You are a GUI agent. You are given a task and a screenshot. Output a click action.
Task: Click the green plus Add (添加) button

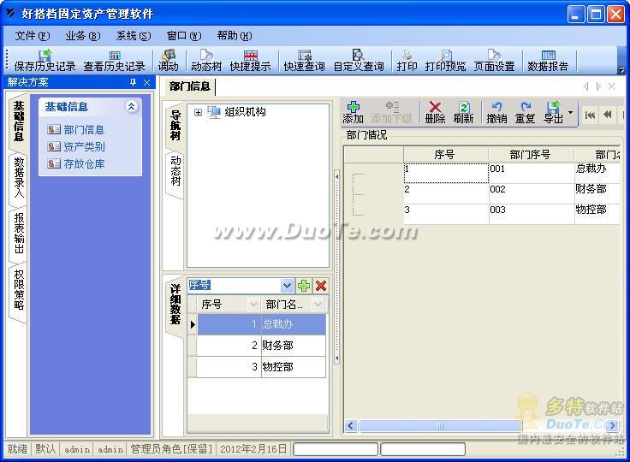pyautogui.click(x=353, y=112)
